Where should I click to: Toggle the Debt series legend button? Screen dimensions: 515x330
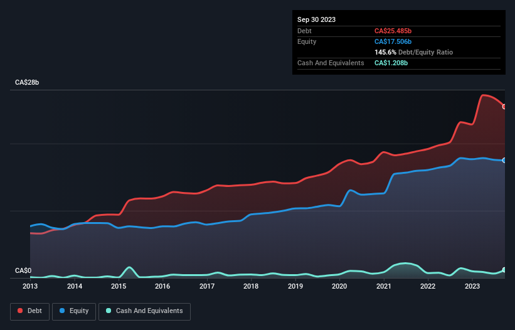pos(30,311)
